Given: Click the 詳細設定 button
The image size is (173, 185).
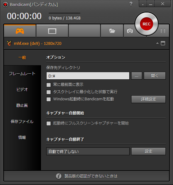Looking at the screenshot, I should (x=148, y=99).
